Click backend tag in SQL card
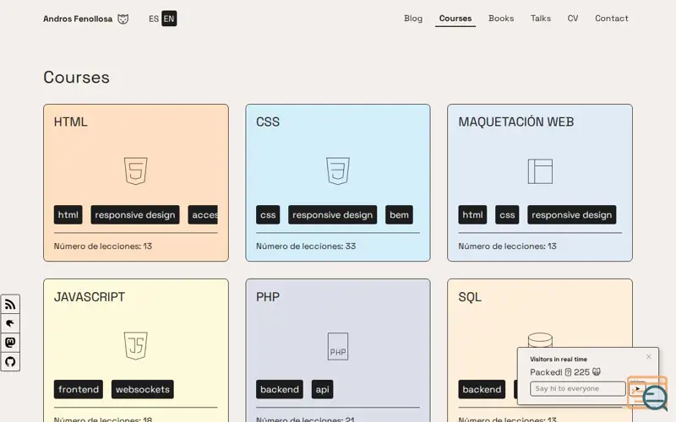The height and width of the screenshot is (422, 676). (482, 389)
